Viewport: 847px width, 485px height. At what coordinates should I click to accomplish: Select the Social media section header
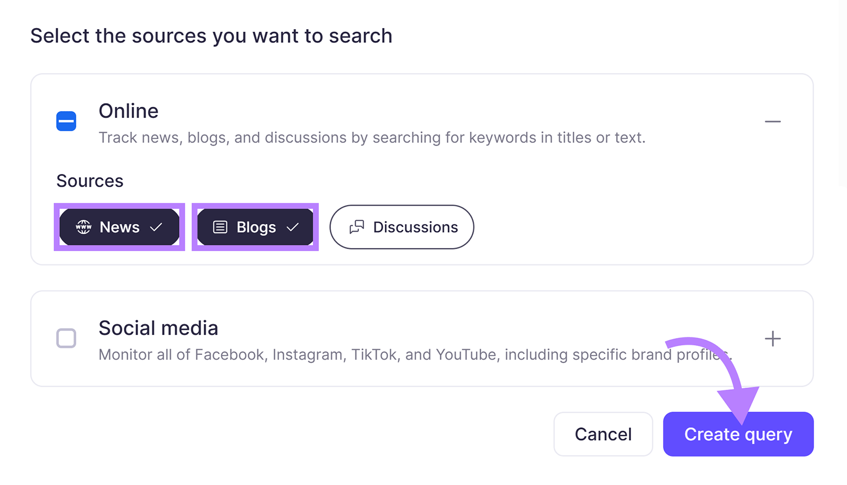[158, 328]
